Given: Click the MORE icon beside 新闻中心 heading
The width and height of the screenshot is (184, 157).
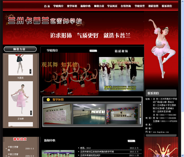Looking at the screenshot, I should click(131, 141).
